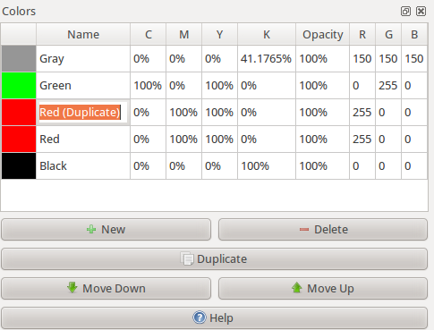Sort by the Name column header

pyautogui.click(x=83, y=35)
